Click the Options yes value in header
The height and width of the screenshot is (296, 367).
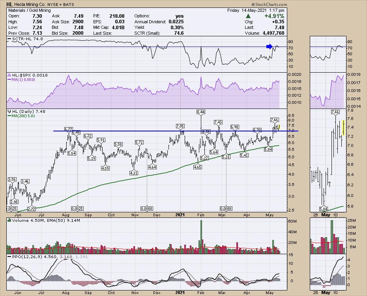[x=180, y=16]
